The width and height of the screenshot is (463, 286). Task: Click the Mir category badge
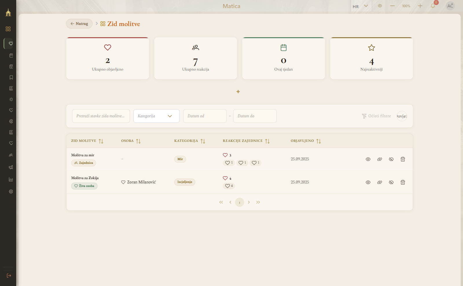(180, 159)
